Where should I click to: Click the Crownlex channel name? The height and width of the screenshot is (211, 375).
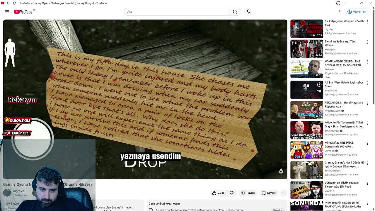[330, 151]
